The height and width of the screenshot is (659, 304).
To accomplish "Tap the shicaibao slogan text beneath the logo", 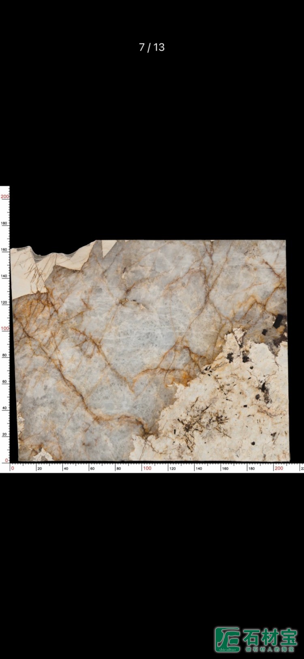I will [270, 649].
